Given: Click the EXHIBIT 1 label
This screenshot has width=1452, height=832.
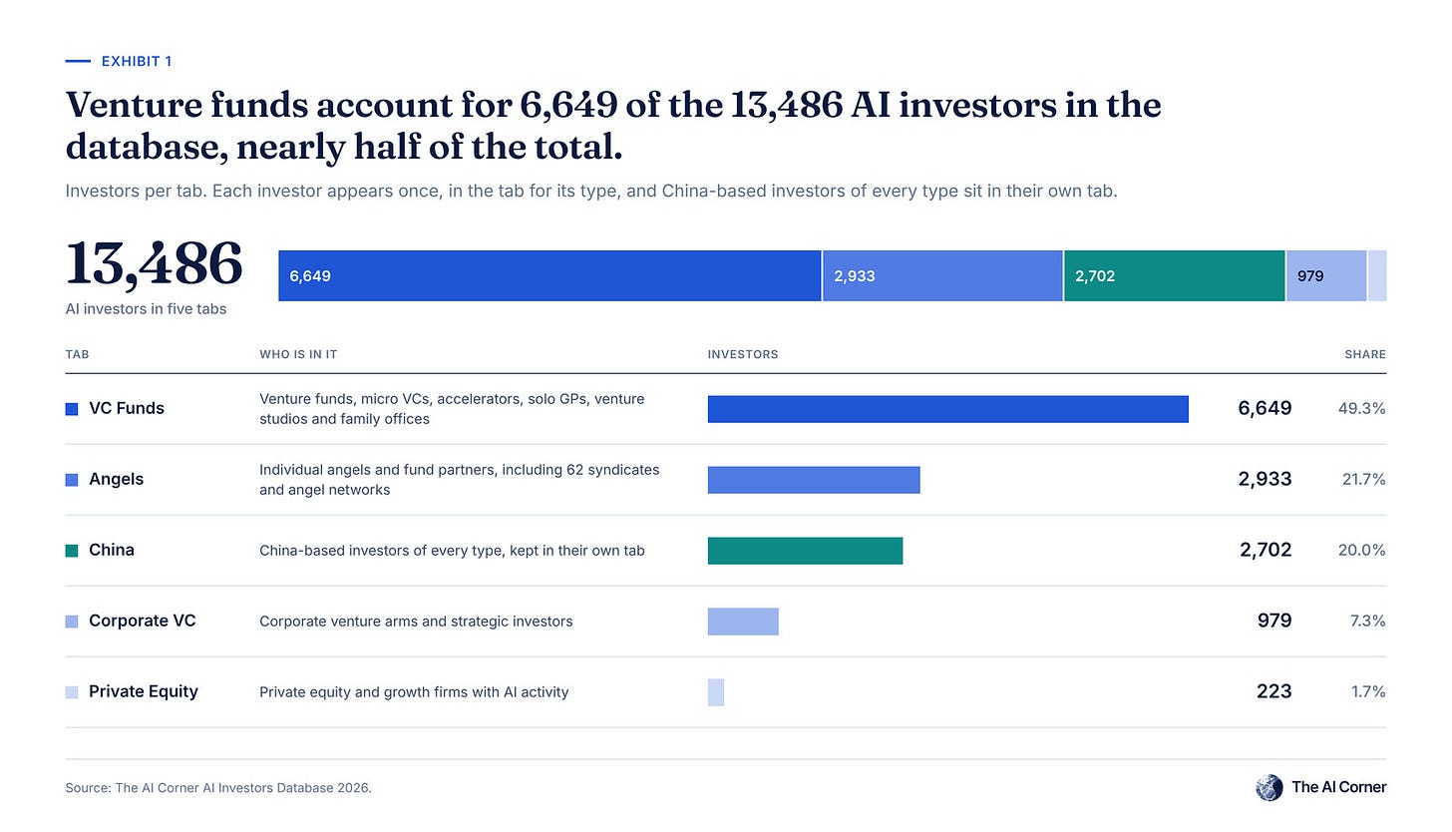Looking at the screenshot, I should pyautogui.click(x=137, y=62).
